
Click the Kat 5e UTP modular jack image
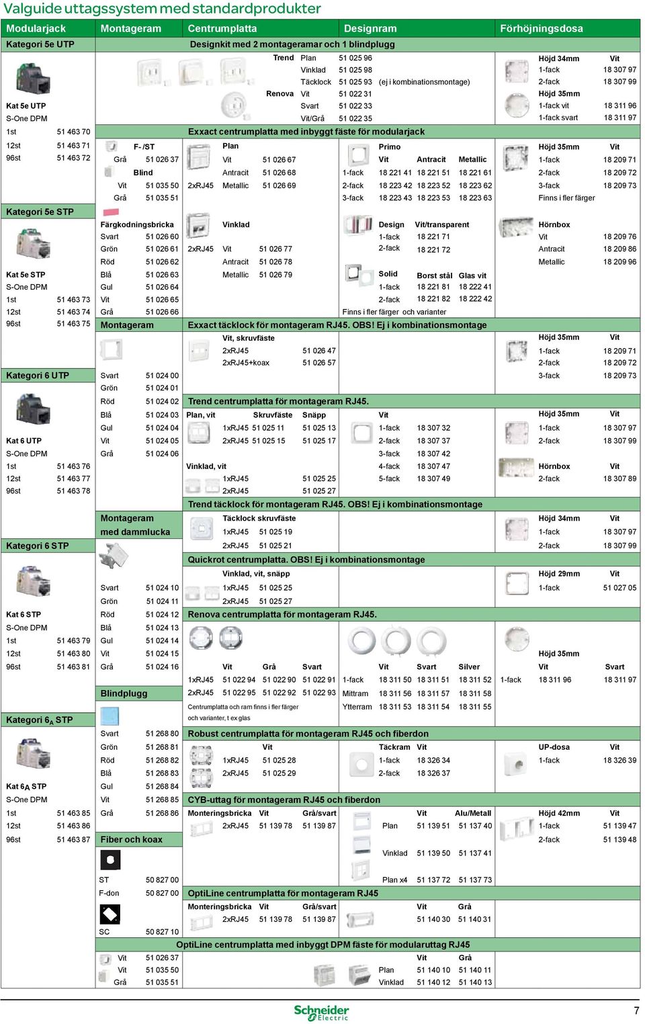click(x=33, y=78)
